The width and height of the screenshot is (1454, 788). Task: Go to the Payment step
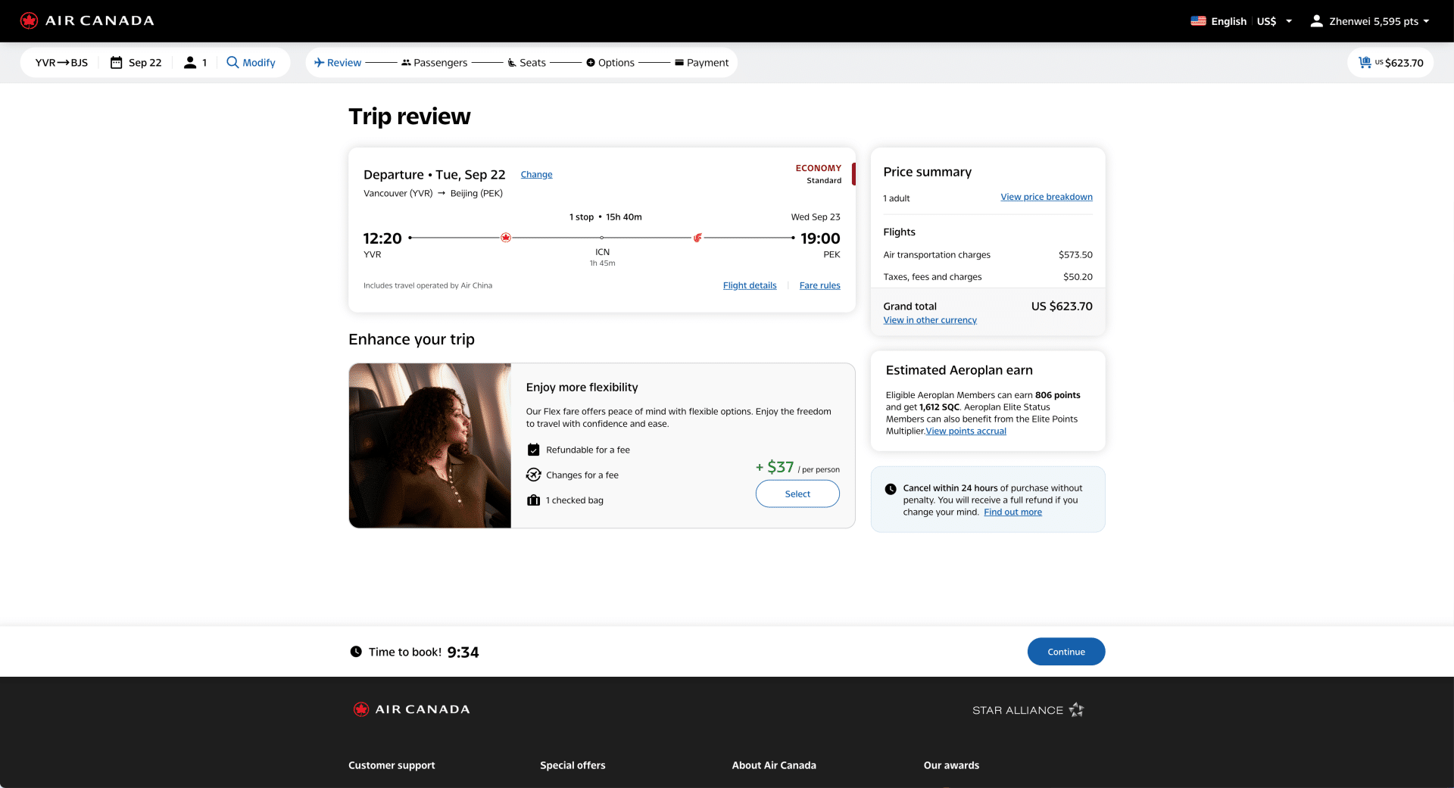(702, 63)
